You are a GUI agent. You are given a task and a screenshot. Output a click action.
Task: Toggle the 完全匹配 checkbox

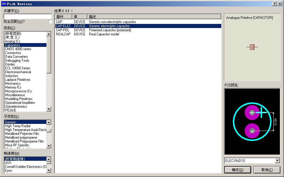click(x=50, y=22)
